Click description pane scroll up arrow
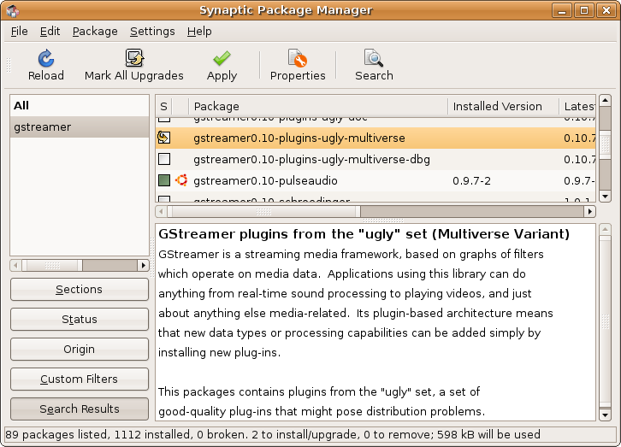 pos(605,229)
